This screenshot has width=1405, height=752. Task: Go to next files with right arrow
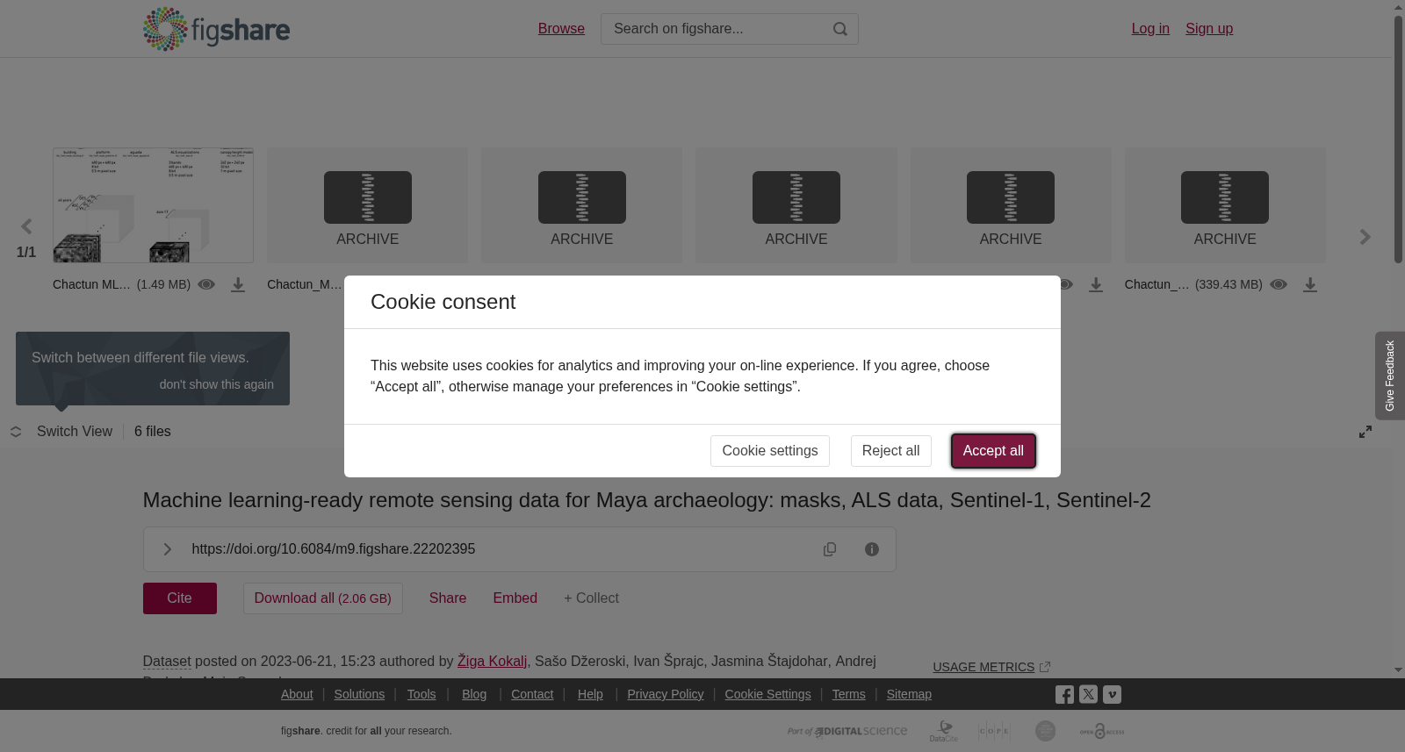tap(1365, 237)
